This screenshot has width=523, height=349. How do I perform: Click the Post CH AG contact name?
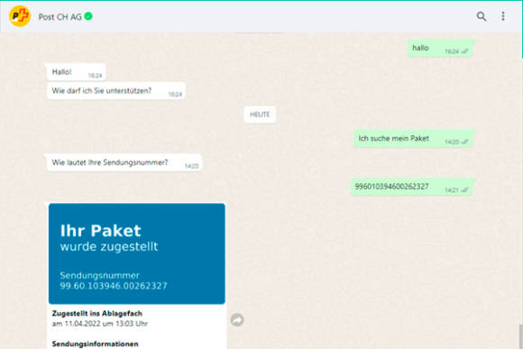coord(60,16)
